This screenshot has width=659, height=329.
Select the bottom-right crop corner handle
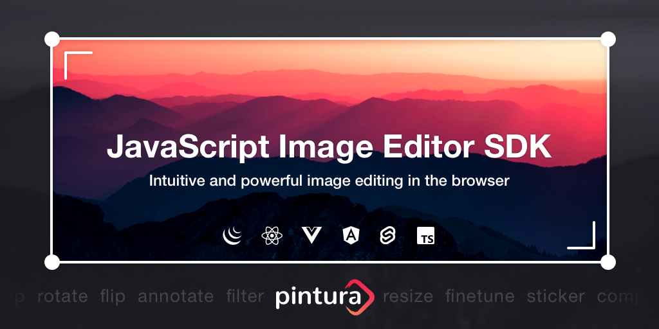[608, 262]
